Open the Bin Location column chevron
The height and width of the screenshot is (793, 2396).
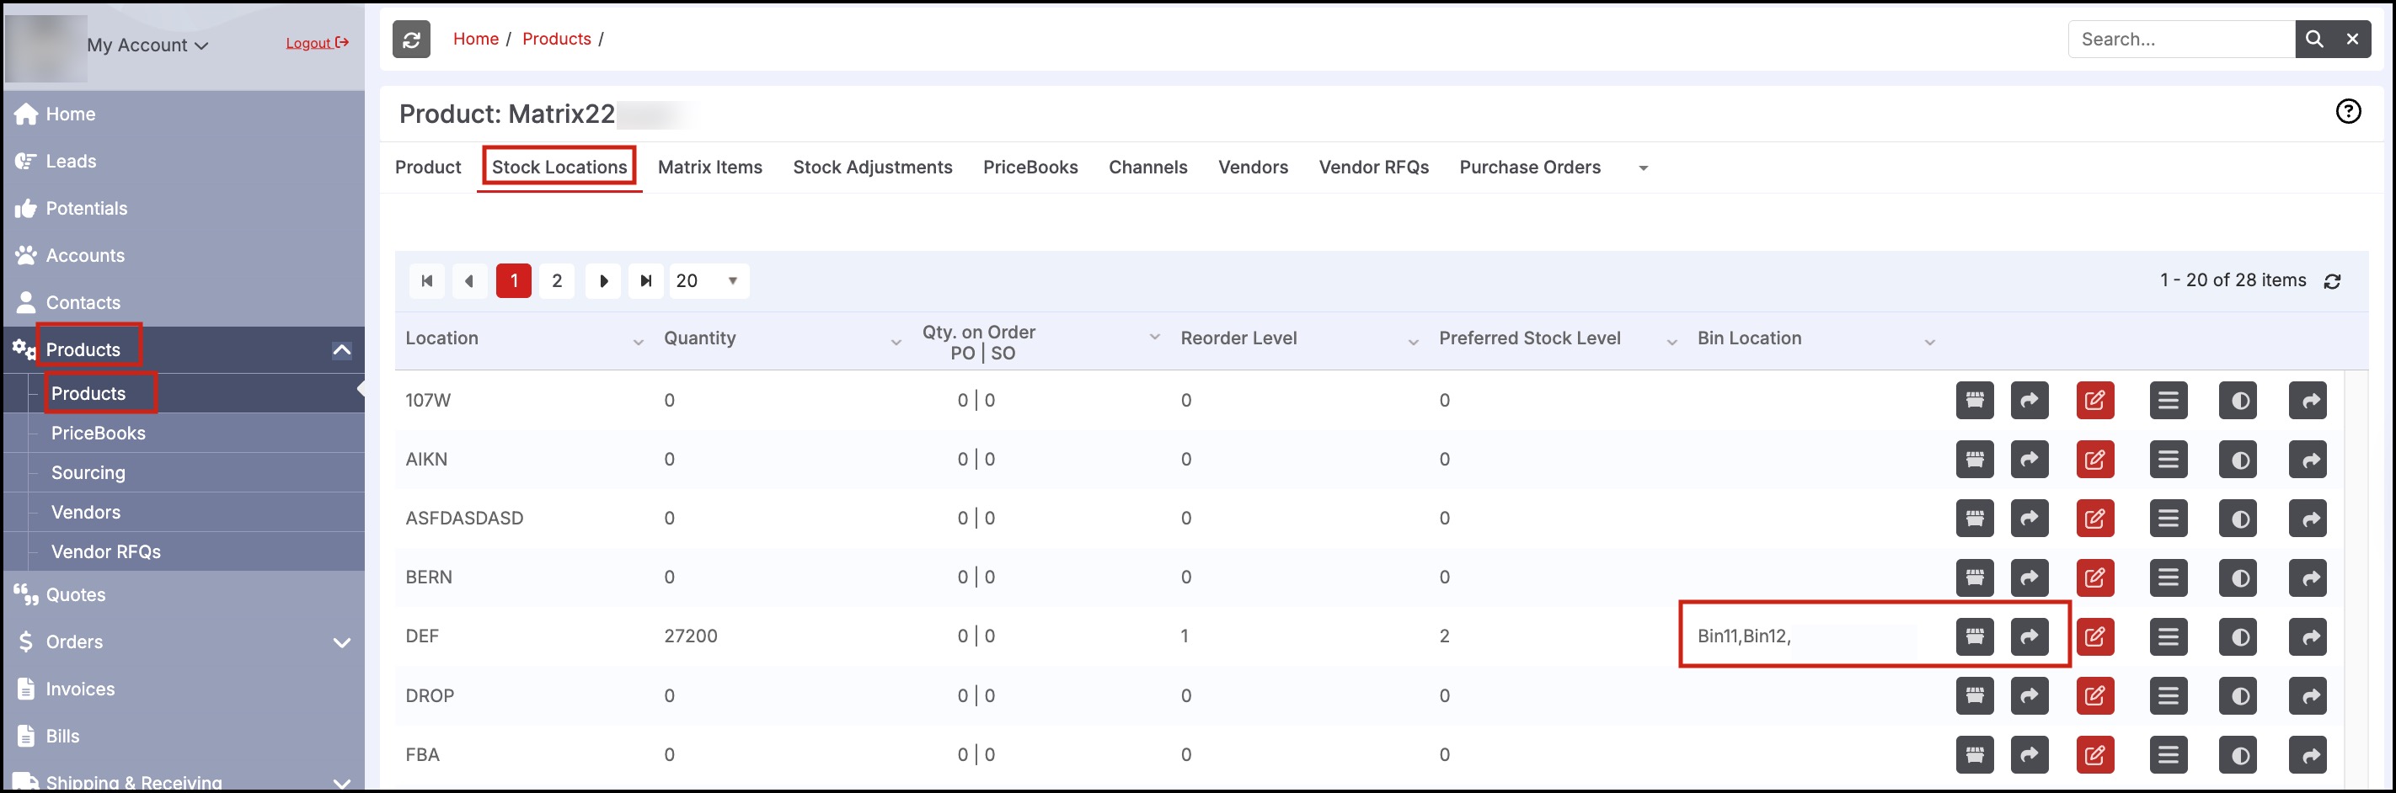point(1930,342)
